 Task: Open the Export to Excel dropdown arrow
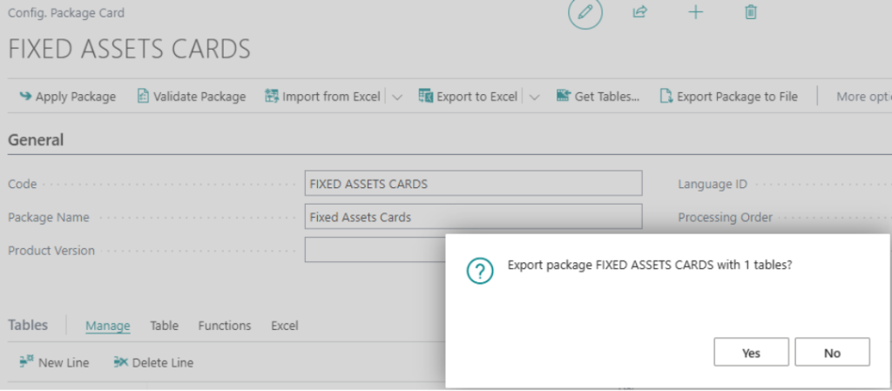click(x=535, y=98)
